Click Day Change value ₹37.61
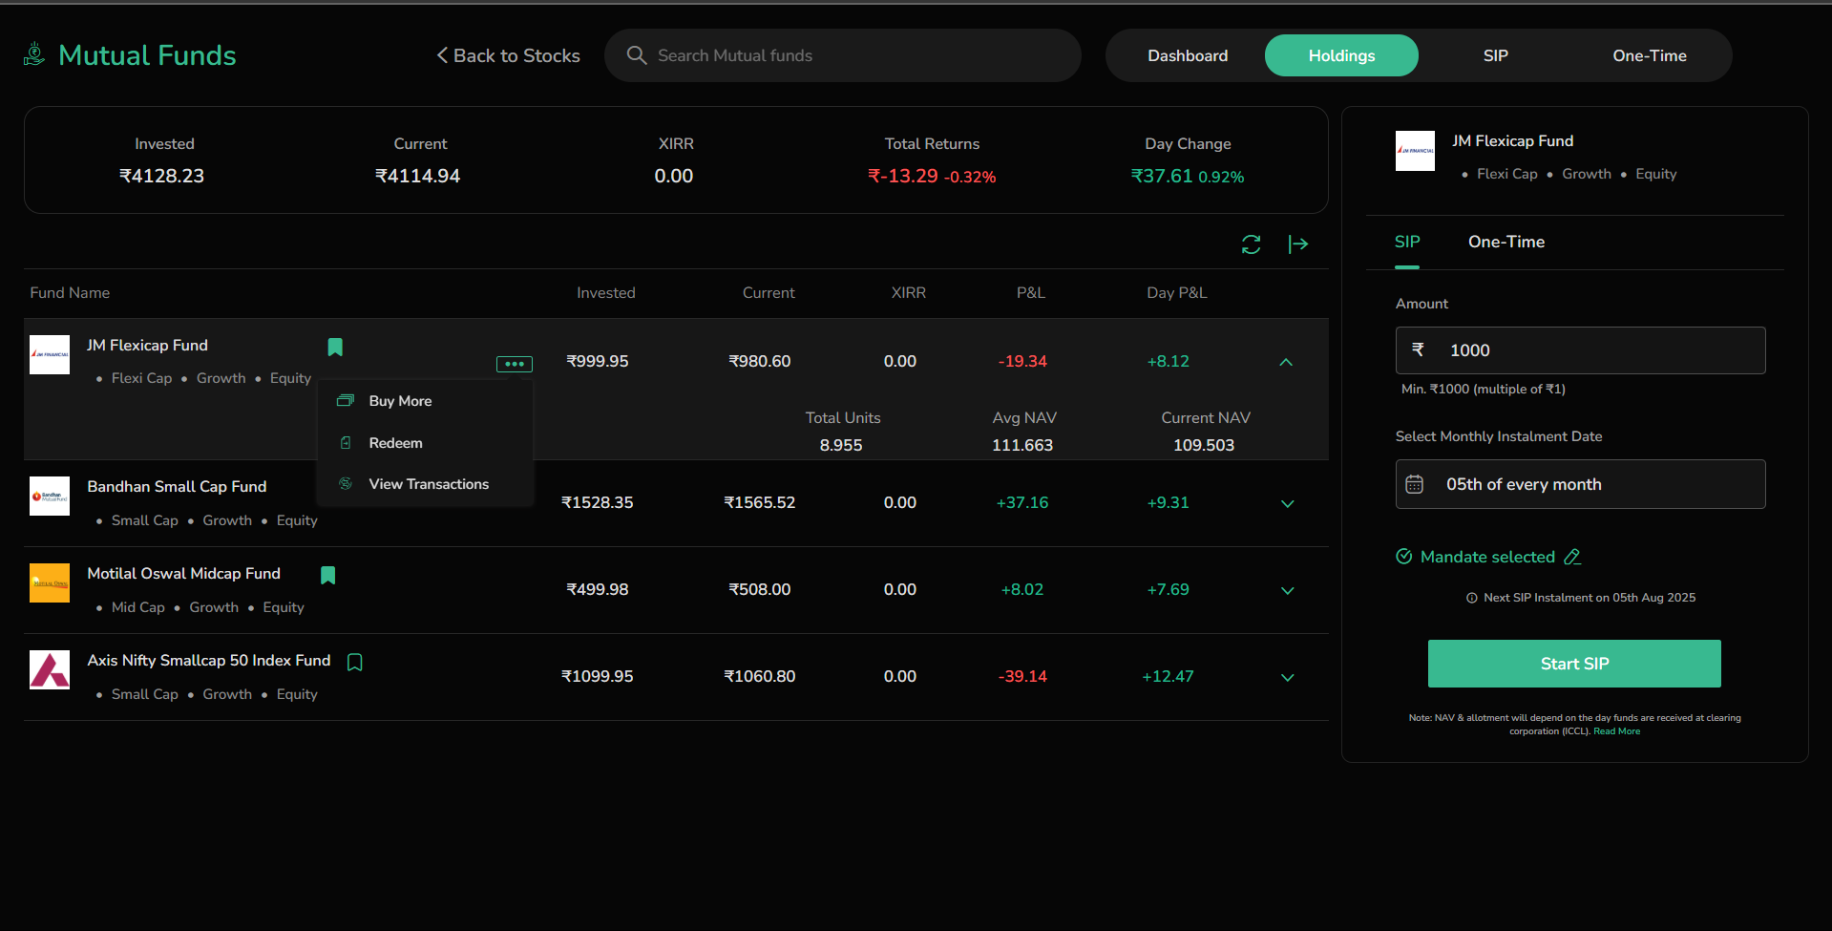The image size is (1832, 931). click(1162, 176)
